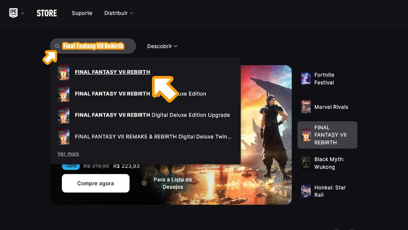Select Marvel Rivals in the sidebar
Image resolution: width=408 pixels, height=230 pixels.
click(x=327, y=107)
